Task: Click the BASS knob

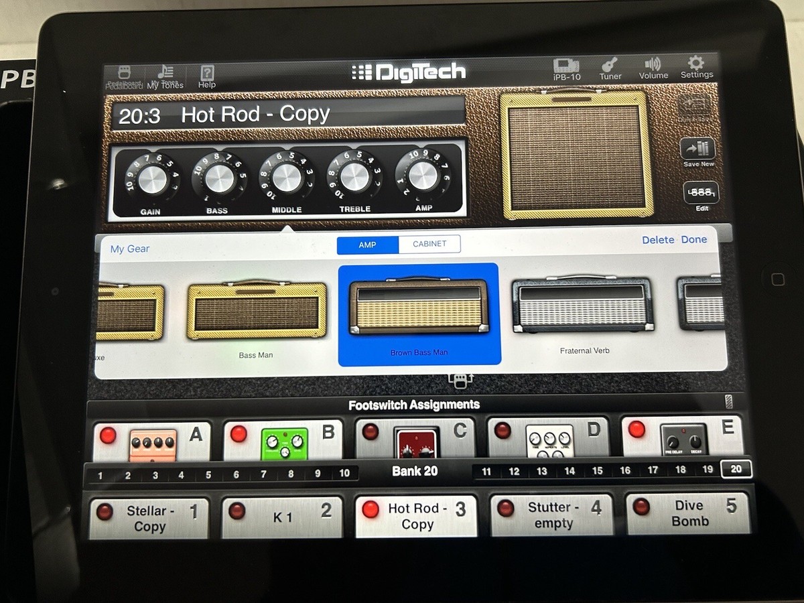Action: tap(218, 179)
